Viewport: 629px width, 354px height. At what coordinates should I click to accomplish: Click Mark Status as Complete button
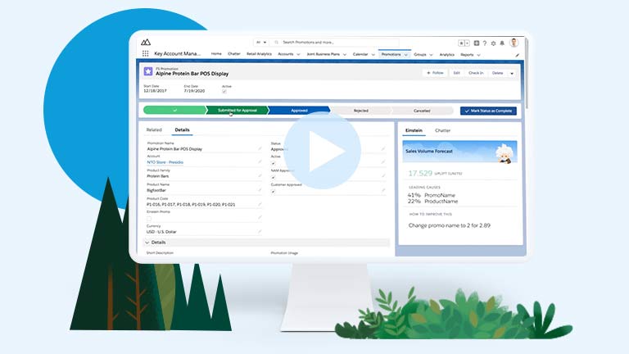click(x=488, y=110)
